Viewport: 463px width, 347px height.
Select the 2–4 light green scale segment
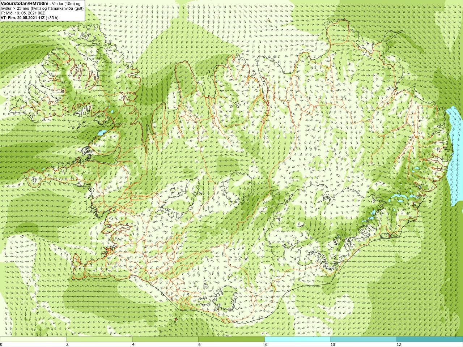pyautogui.click(x=99, y=339)
